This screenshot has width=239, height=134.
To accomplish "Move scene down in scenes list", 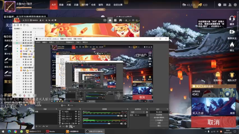I will (x=47, y=126).
